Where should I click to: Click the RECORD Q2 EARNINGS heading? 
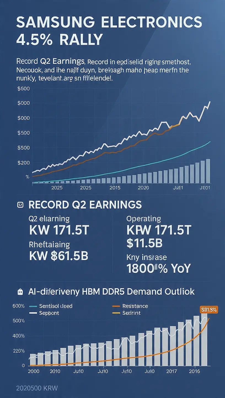(x=85, y=205)
